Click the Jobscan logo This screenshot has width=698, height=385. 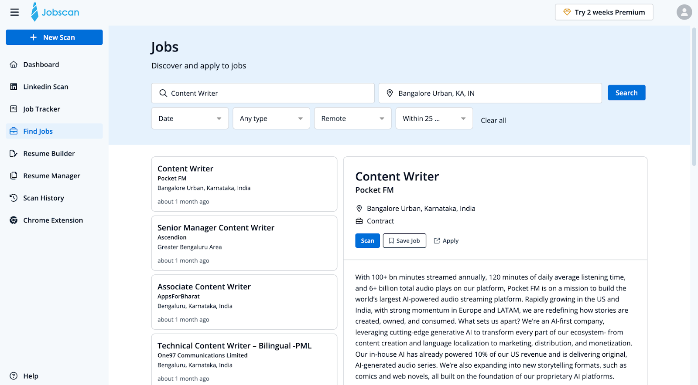(55, 12)
